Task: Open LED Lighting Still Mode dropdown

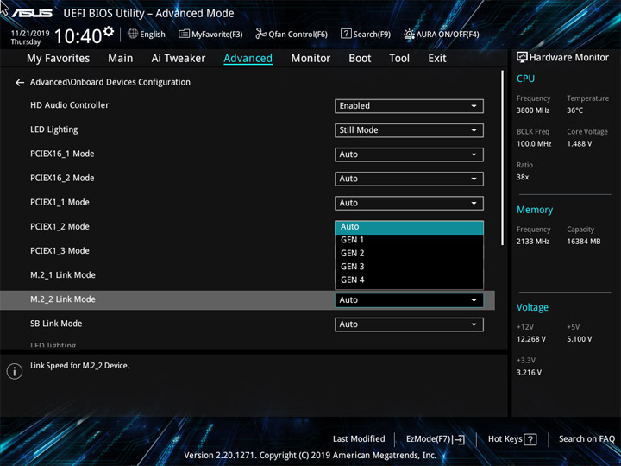Action: [x=409, y=130]
